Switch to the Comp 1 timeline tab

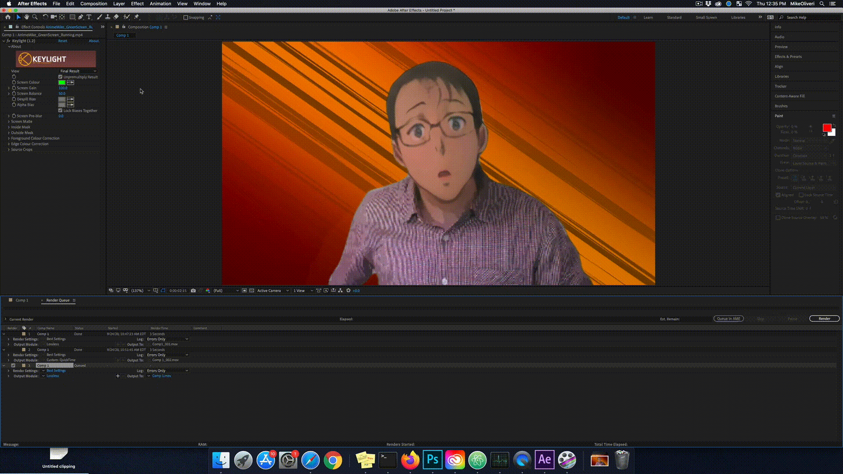click(x=22, y=300)
